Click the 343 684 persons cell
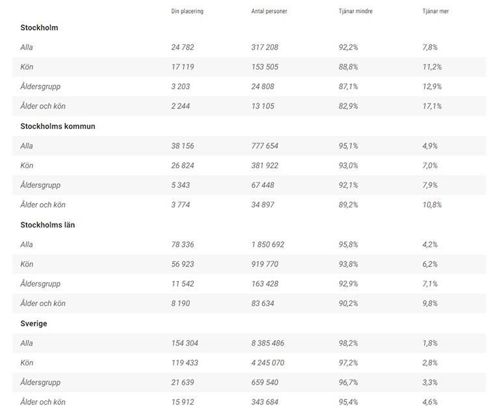The width and height of the screenshot is (493, 416). tap(265, 402)
